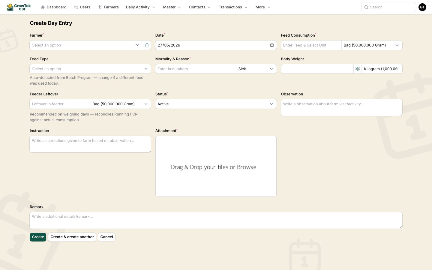Click the search magnifier icon
This screenshot has height=270, width=432.
point(366,7)
